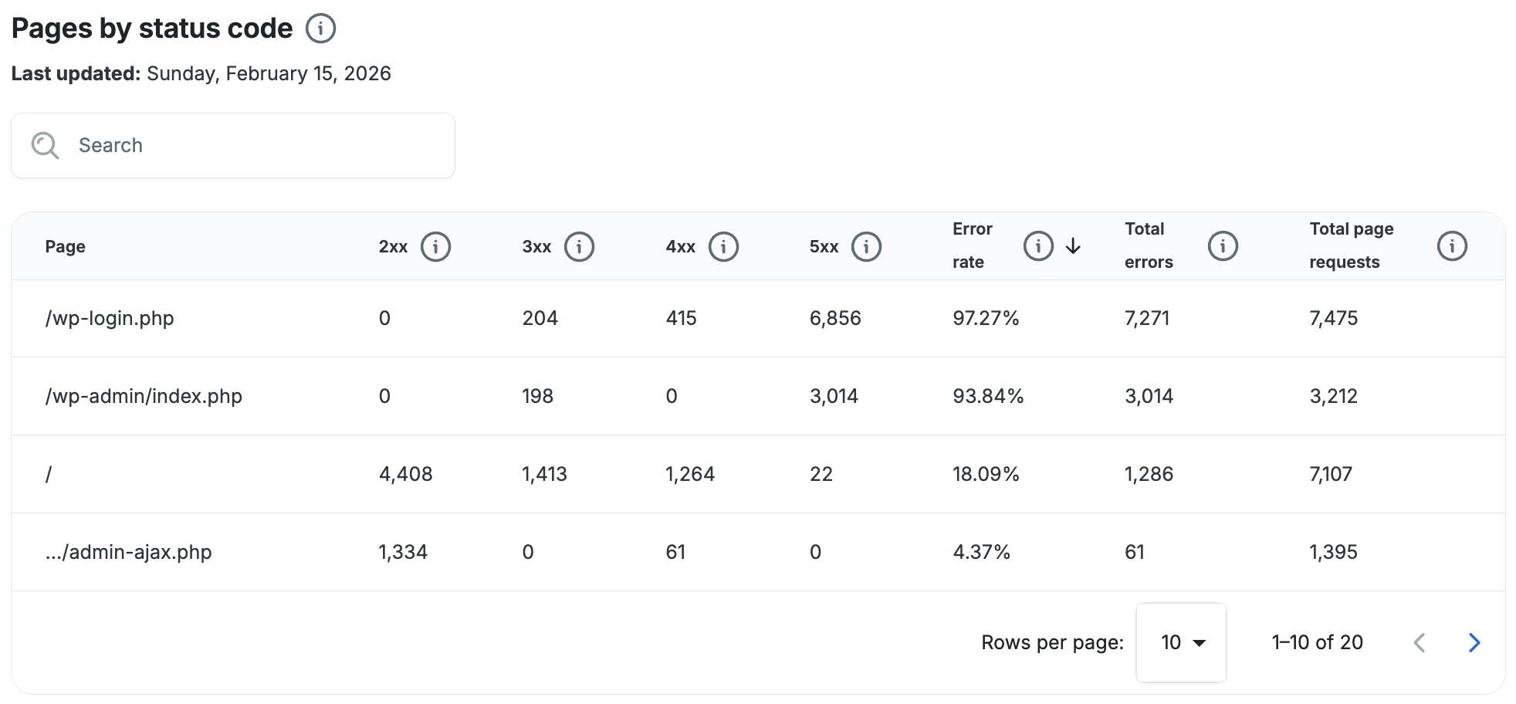Click the Total errors info icon
Screen dimensions: 1516x704
(x=1223, y=246)
